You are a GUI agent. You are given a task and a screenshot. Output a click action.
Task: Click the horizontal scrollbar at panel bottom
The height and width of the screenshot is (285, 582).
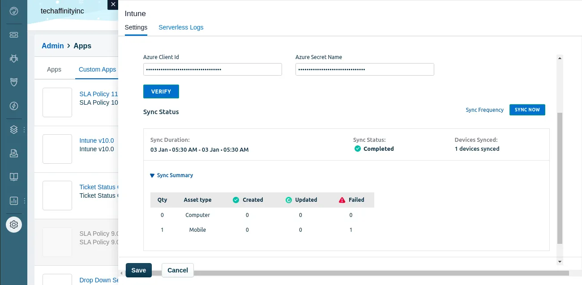point(347,273)
